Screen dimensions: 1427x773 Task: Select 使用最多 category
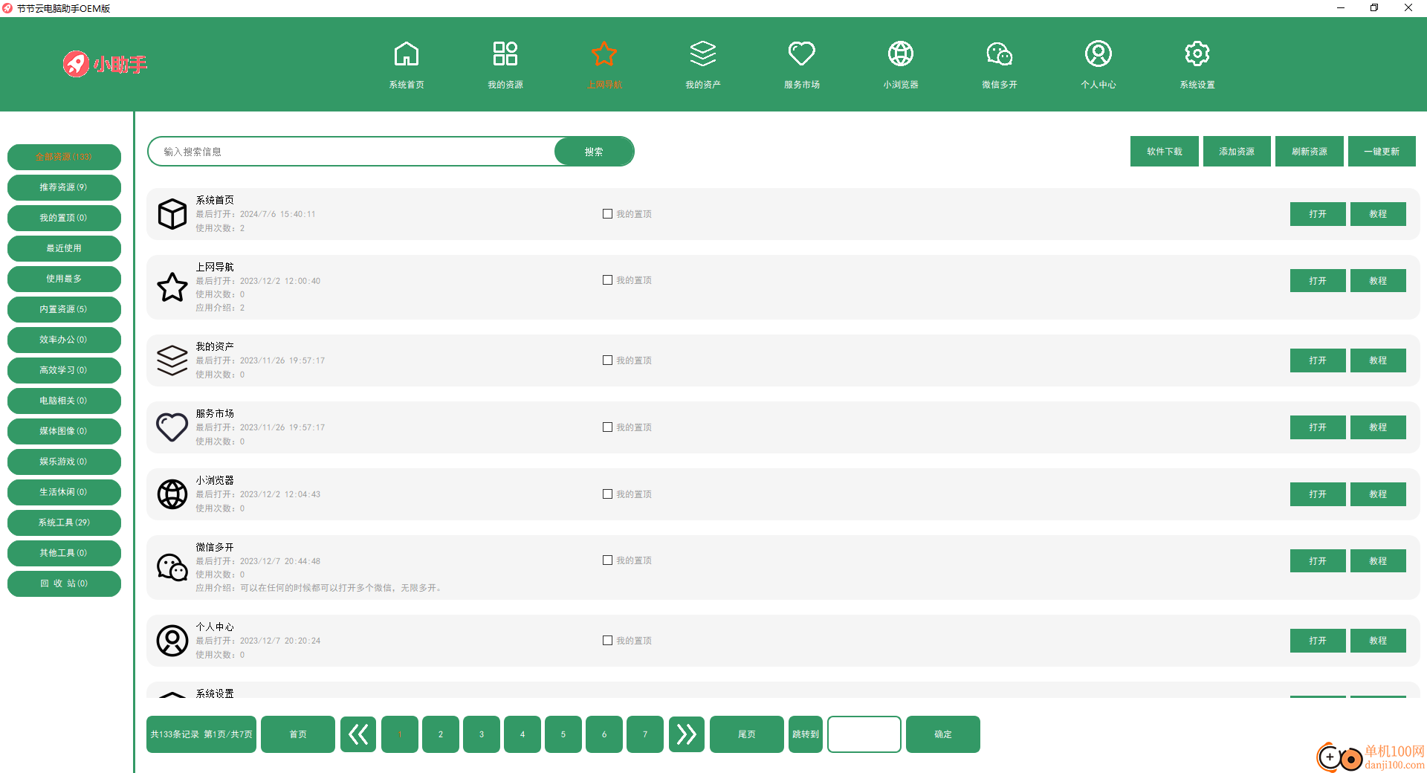64,279
